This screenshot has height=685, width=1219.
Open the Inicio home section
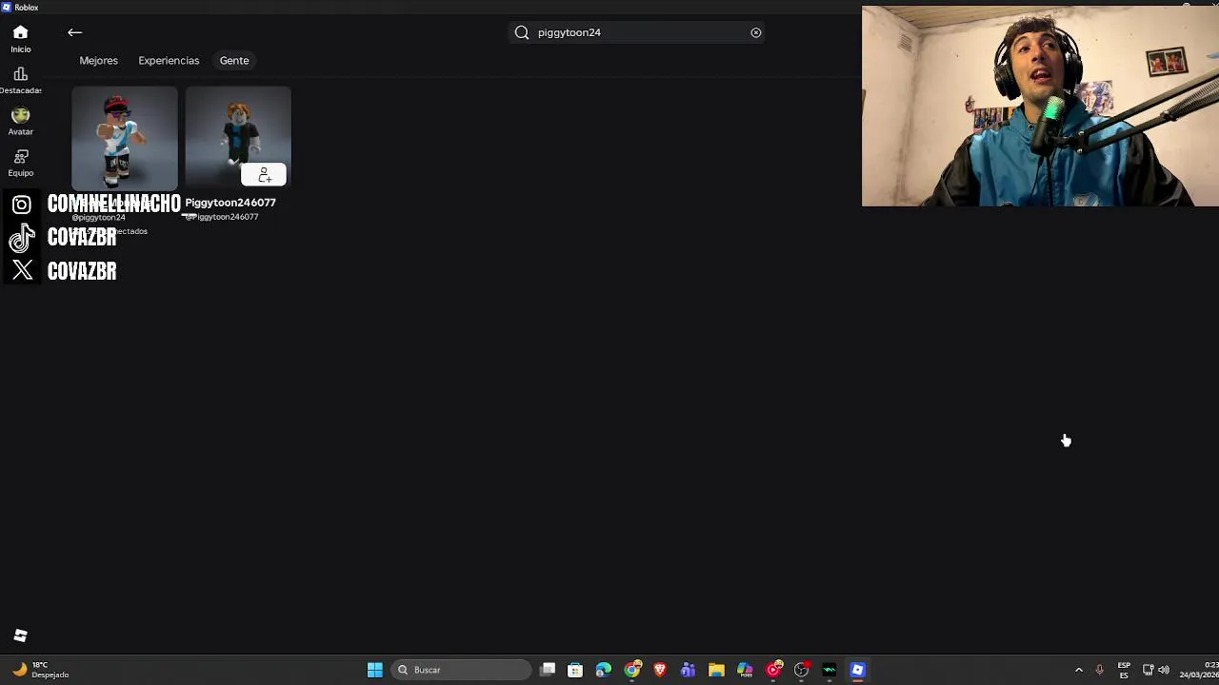click(20, 39)
